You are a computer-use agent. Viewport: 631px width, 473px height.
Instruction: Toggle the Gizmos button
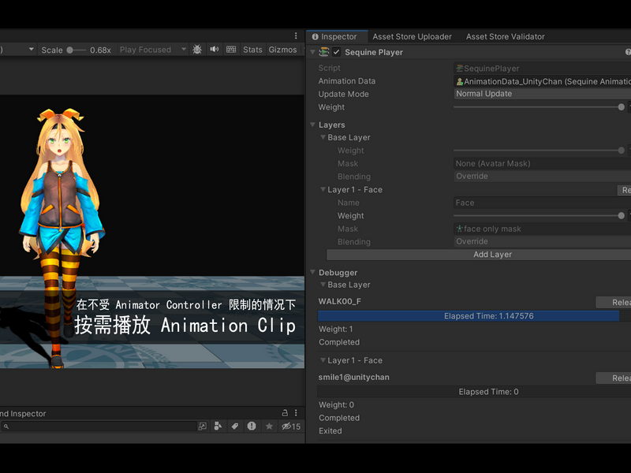pyautogui.click(x=282, y=50)
